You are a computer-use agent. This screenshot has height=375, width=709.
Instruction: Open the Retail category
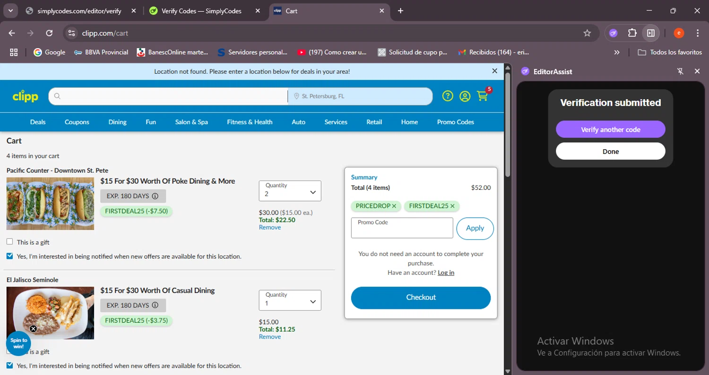[374, 122]
